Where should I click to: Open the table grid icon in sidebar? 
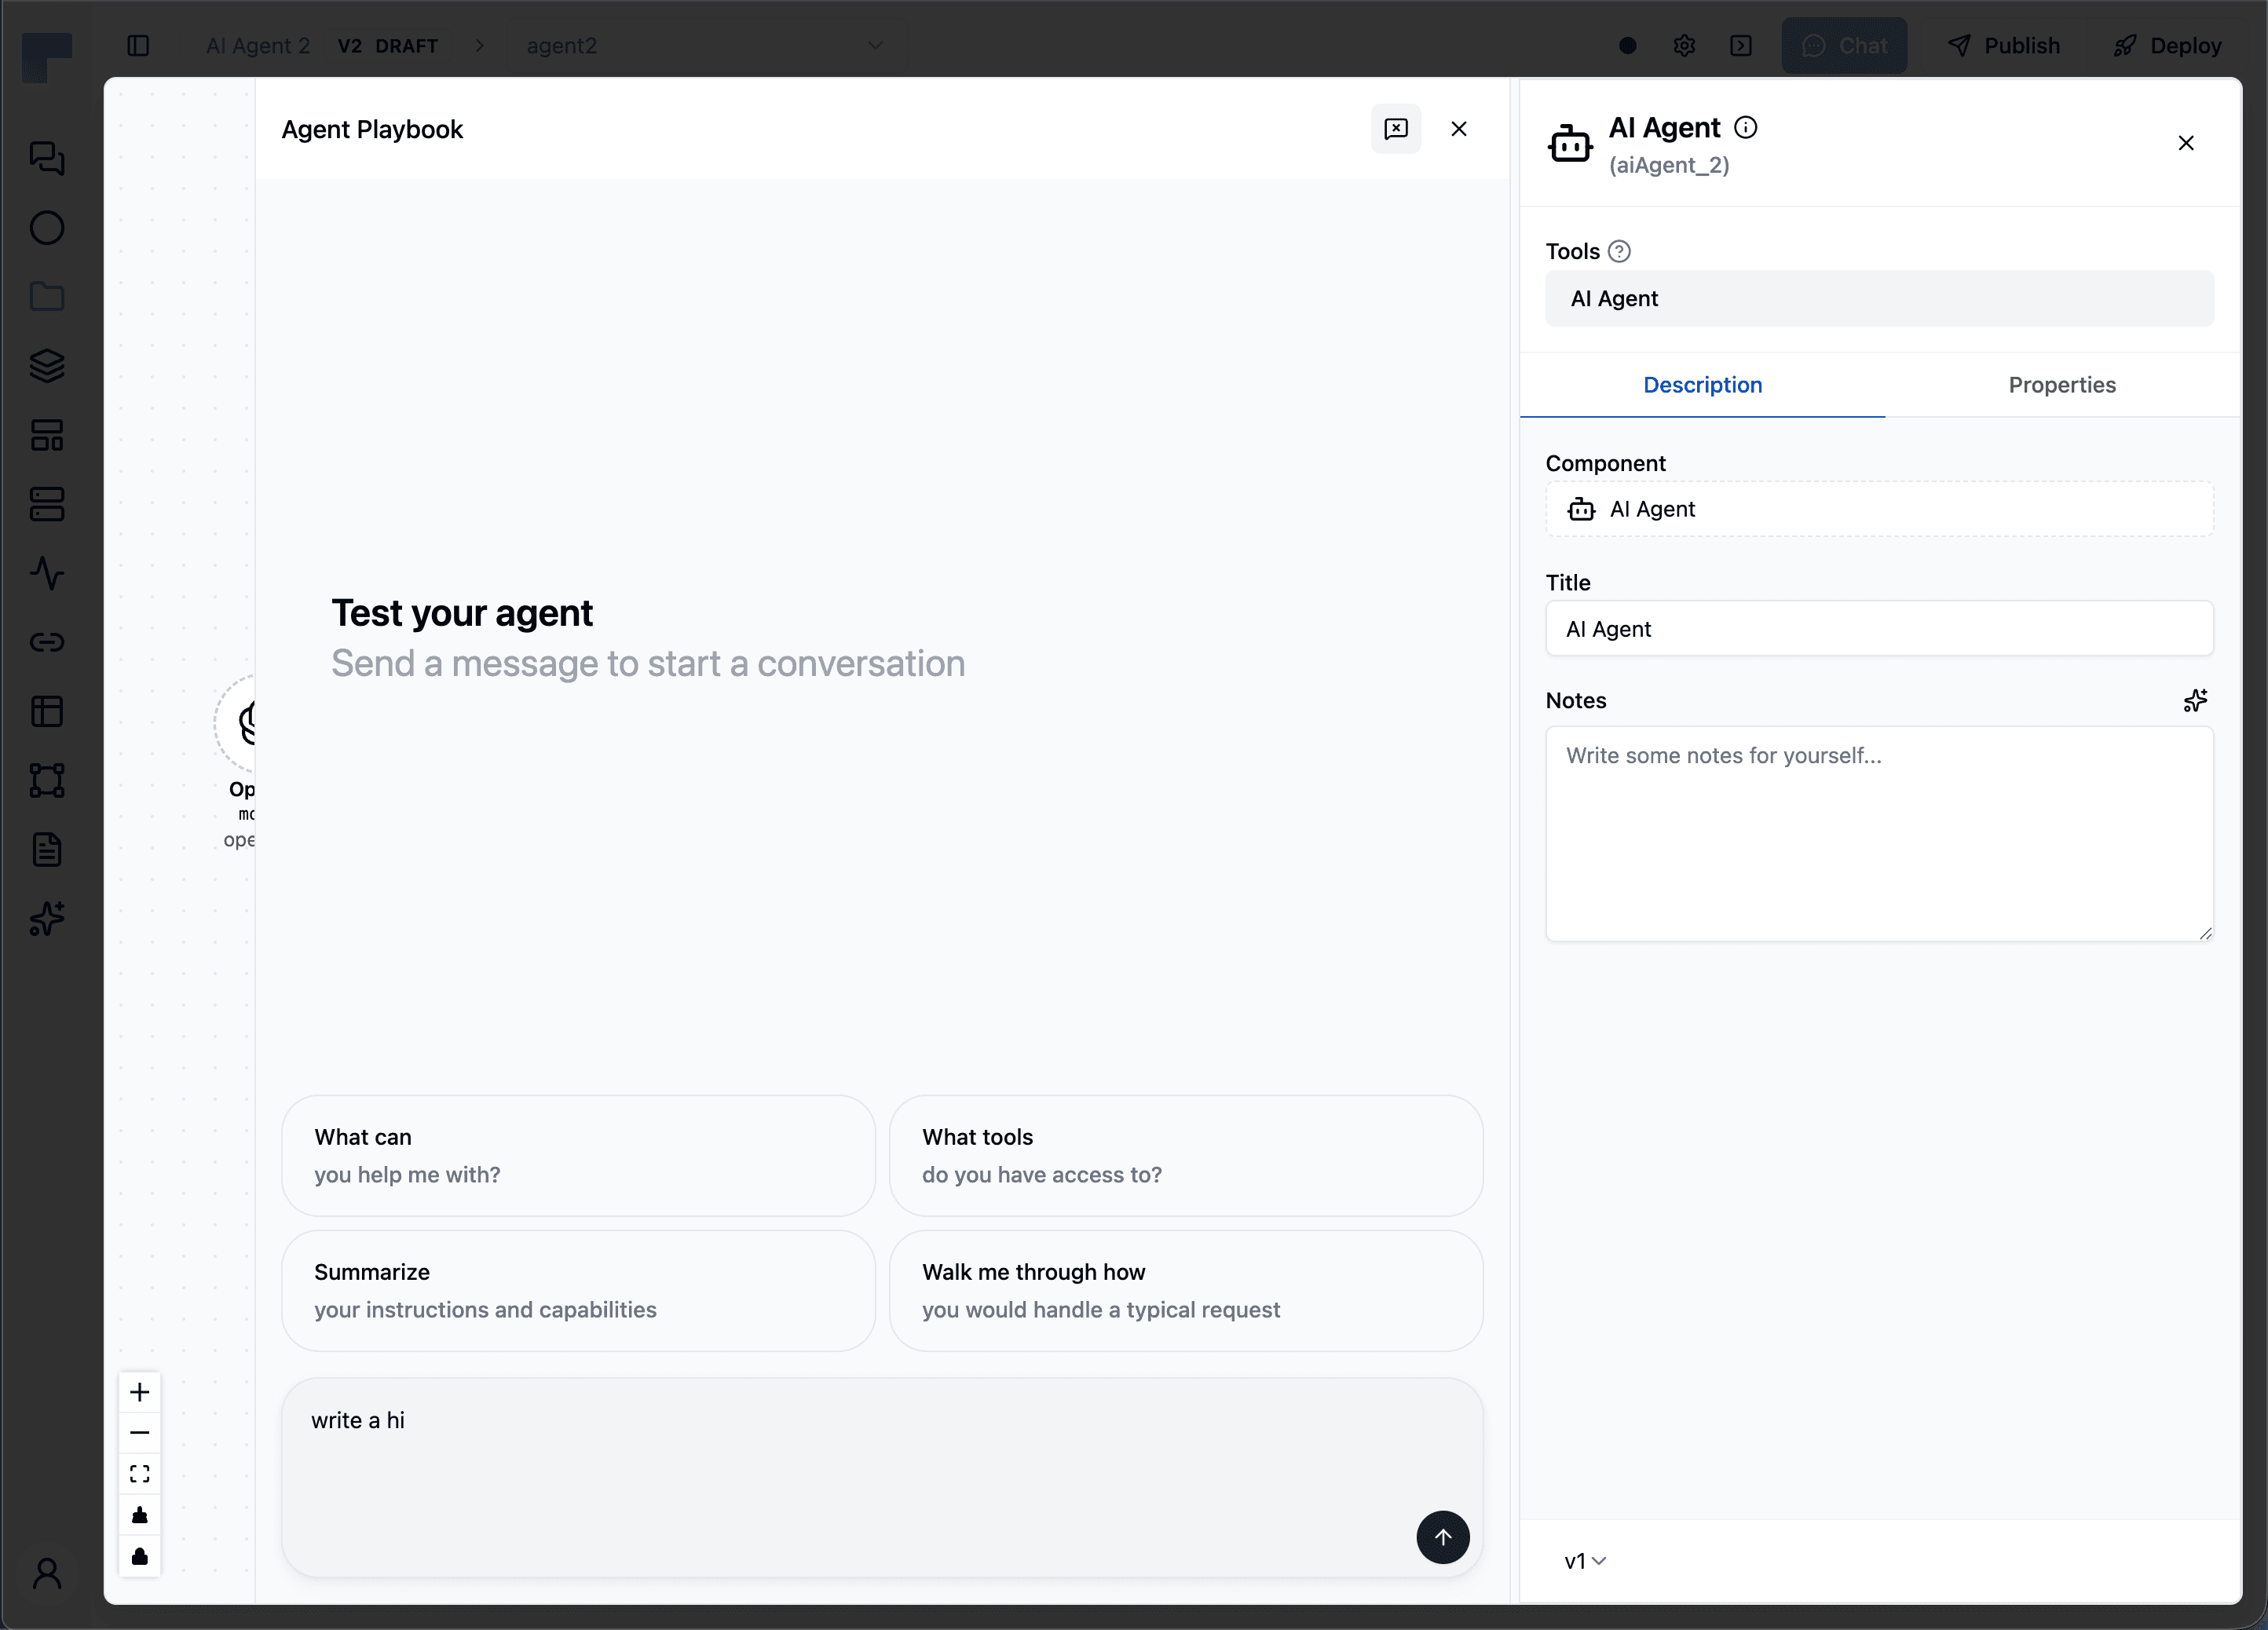tap(47, 711)
